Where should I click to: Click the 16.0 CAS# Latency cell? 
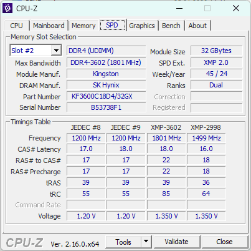(x=206, y=149)
